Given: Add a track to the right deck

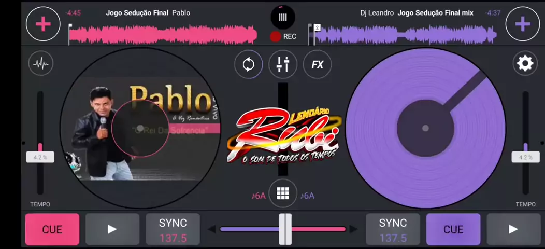Looking at the screenshot, I should tap(522, 24).
